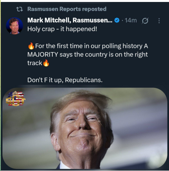
Task: Click the fire emoji after 'track'
Action: [x=46, y=63]
